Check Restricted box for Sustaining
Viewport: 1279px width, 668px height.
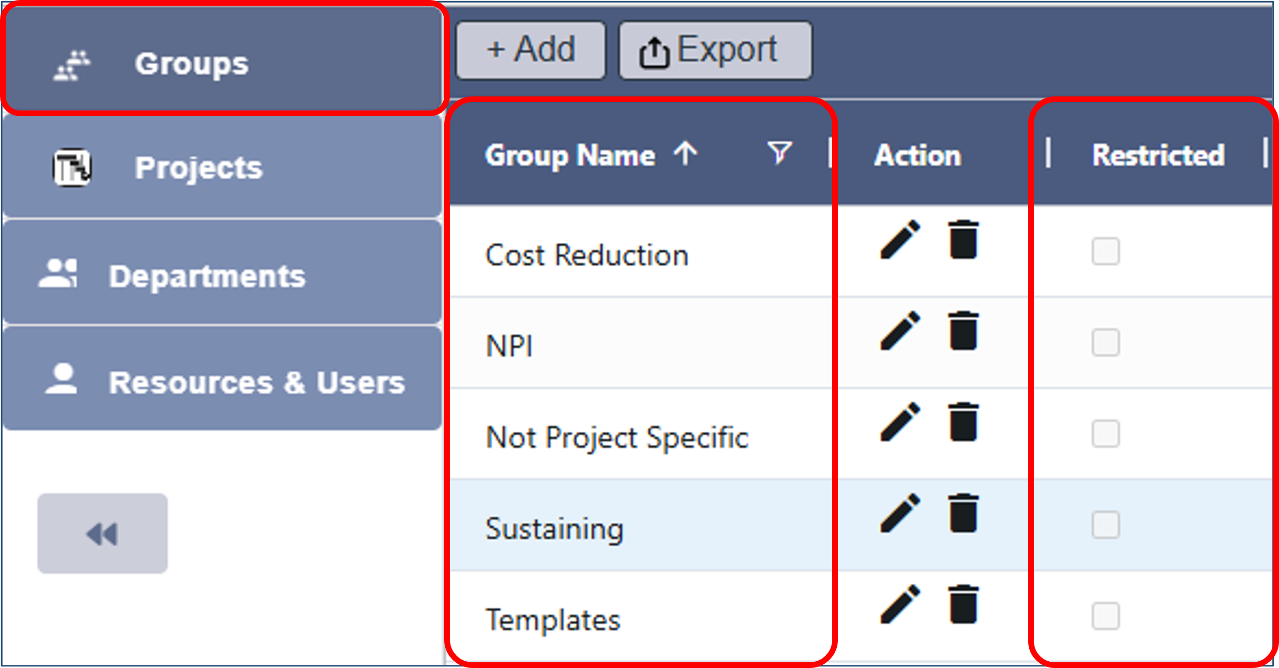coord(1105,525)
